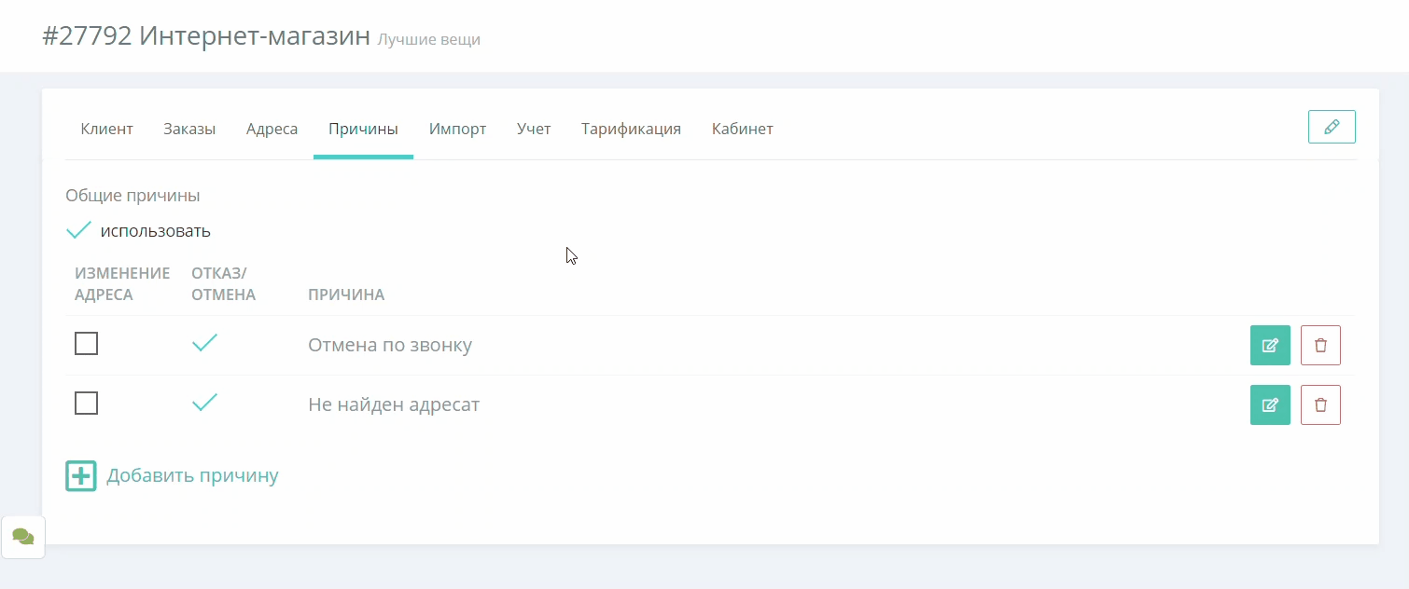This screenshot has height=589, width=1409.
Task: Delete the 'Не найден адресат' reason
Action: click(x=1320, y=404)
